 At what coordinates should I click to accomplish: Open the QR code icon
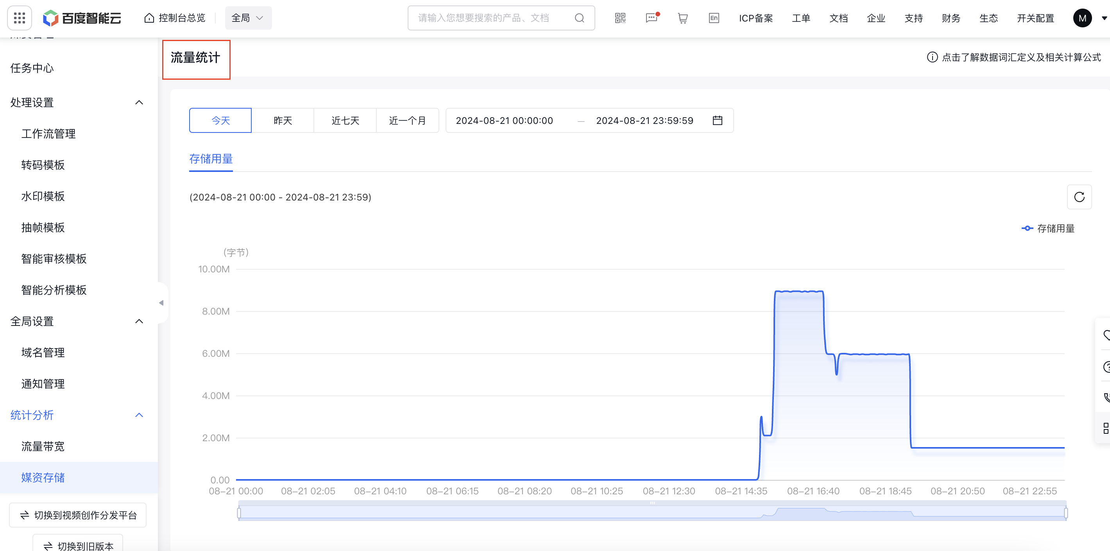(x=620, y=18)
